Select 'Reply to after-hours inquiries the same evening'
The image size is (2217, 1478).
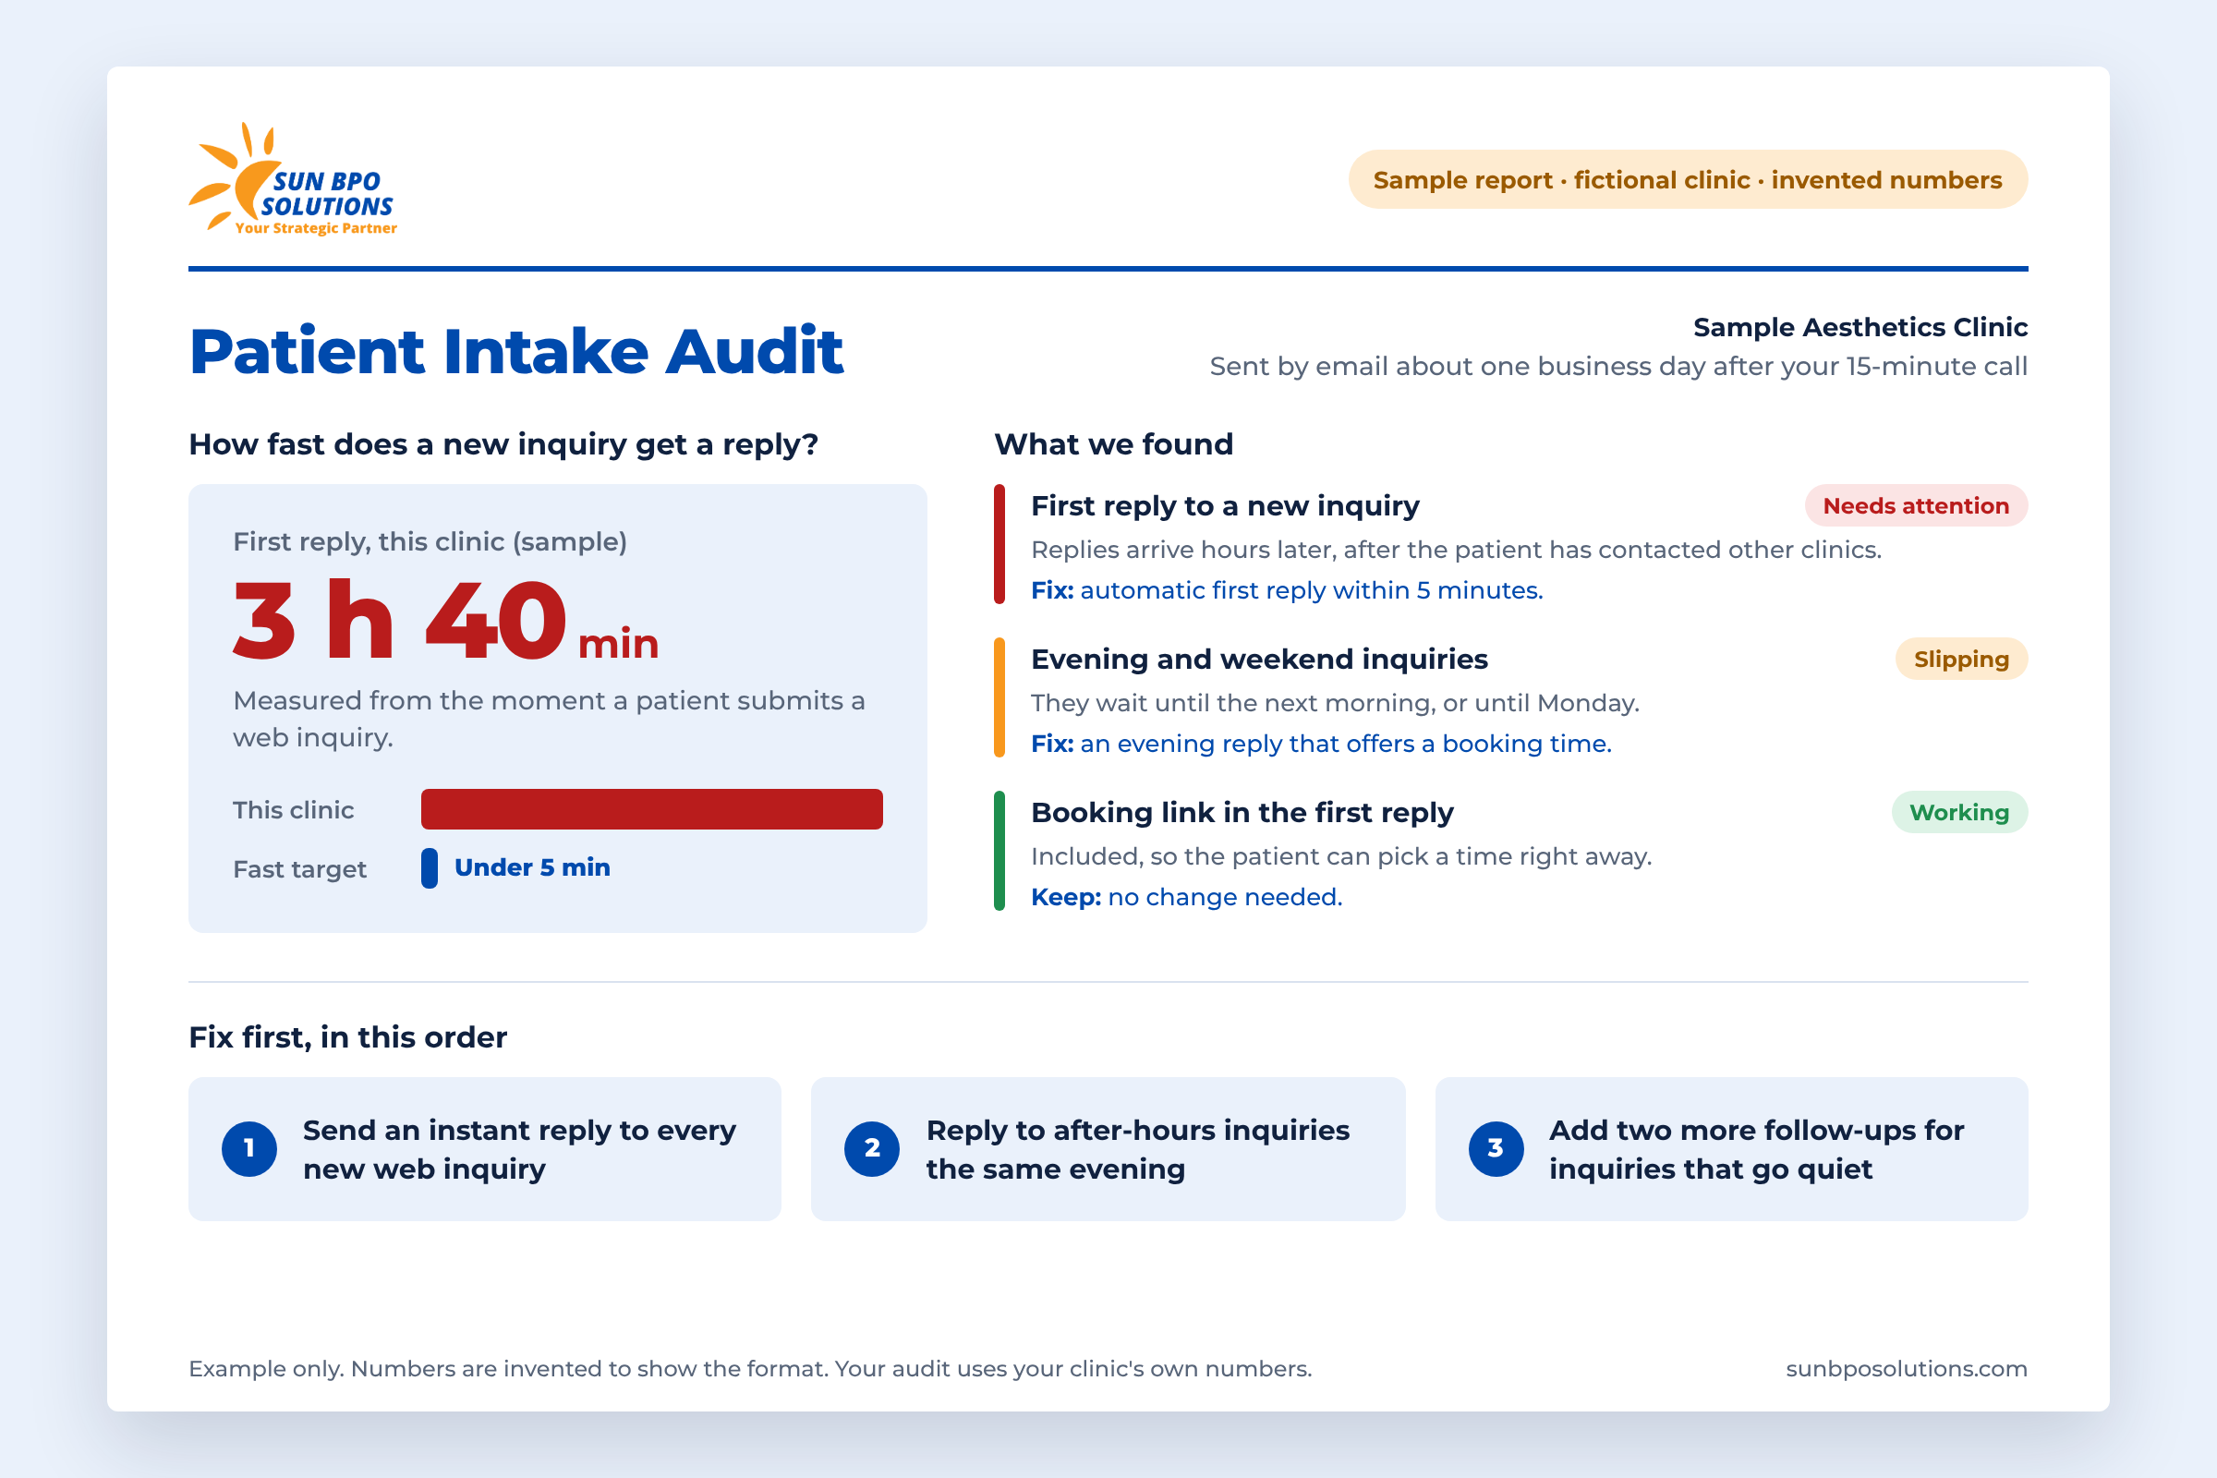click(x=1138, y=1149)
